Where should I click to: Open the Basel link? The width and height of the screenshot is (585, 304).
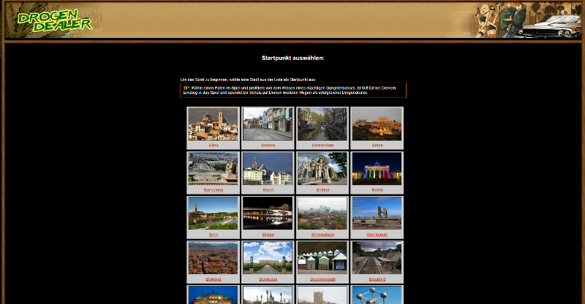[x=268, y=190]
